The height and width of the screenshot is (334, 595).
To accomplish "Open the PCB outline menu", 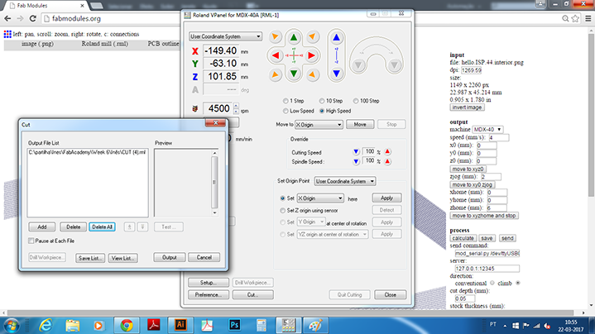I will click(x=163, y=44).
